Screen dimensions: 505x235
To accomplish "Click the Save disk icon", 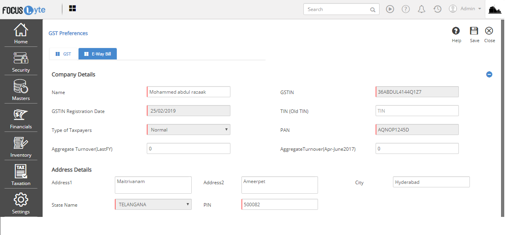I will tap(474, 31).
